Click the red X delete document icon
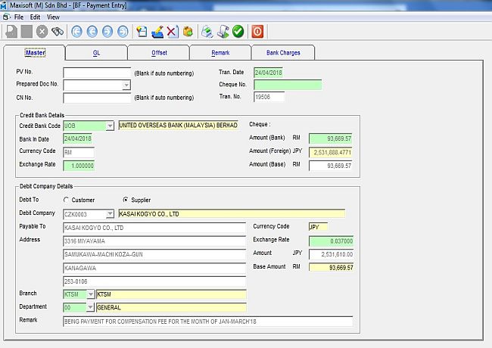This screenshot has width=492, height=348. (x=172, y=32)
